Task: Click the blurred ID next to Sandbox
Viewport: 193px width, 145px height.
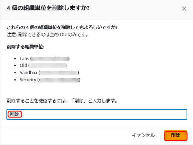Action: click(59, 73)
